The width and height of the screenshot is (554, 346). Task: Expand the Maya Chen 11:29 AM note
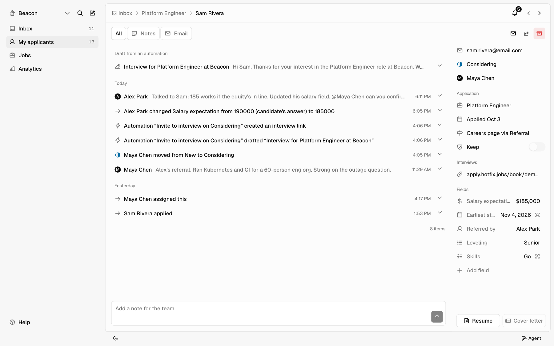(440, 169)
